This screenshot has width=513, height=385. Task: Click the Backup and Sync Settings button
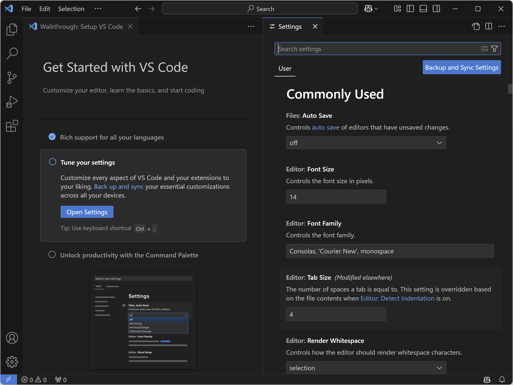(x=461, y=67)
